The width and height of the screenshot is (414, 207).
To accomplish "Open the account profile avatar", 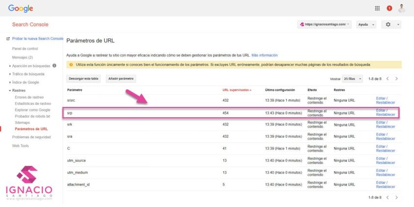I will pyautogui.click(x=402, y=8).
